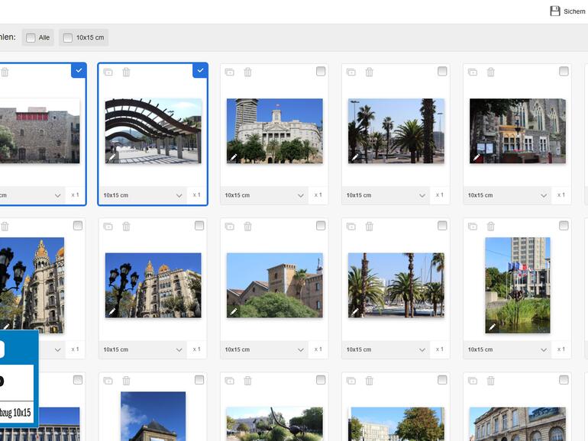Viewport: 588px width, 441px height.
Task: Duplicate the white tower building photo
Action: coord(230,72)
